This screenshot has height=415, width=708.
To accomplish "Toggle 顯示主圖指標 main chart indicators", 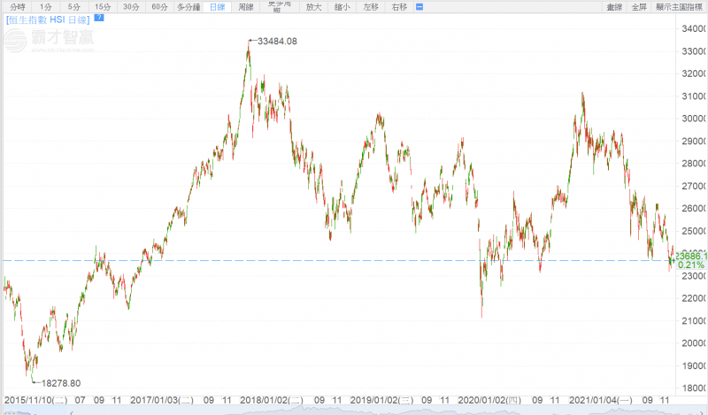I will [x=680, y=7].
